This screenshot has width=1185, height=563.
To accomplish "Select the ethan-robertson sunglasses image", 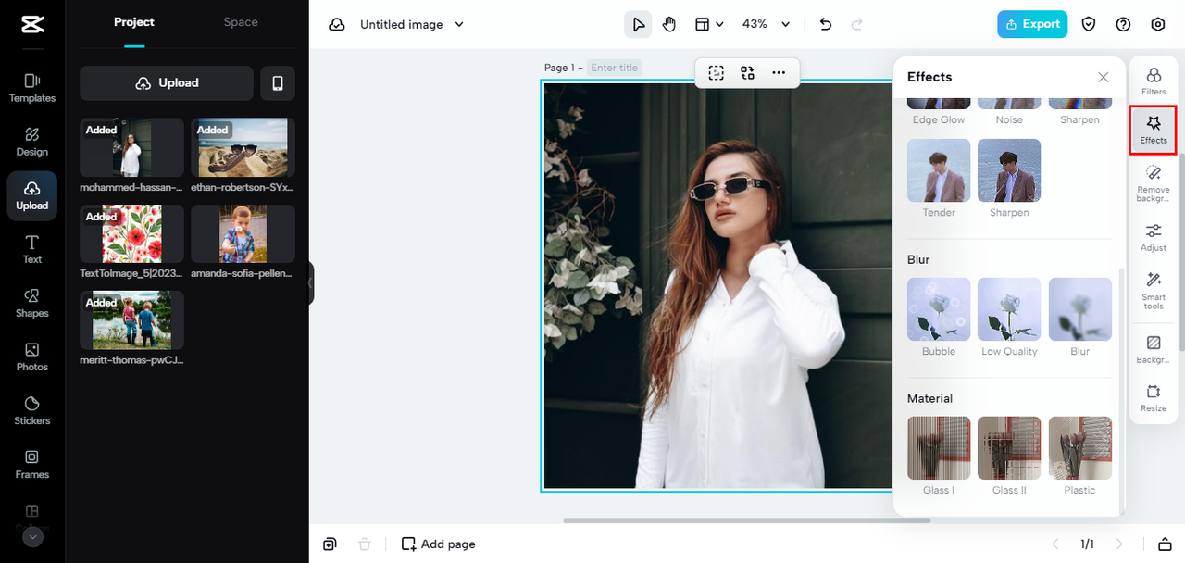I will [x=243, y=147].
